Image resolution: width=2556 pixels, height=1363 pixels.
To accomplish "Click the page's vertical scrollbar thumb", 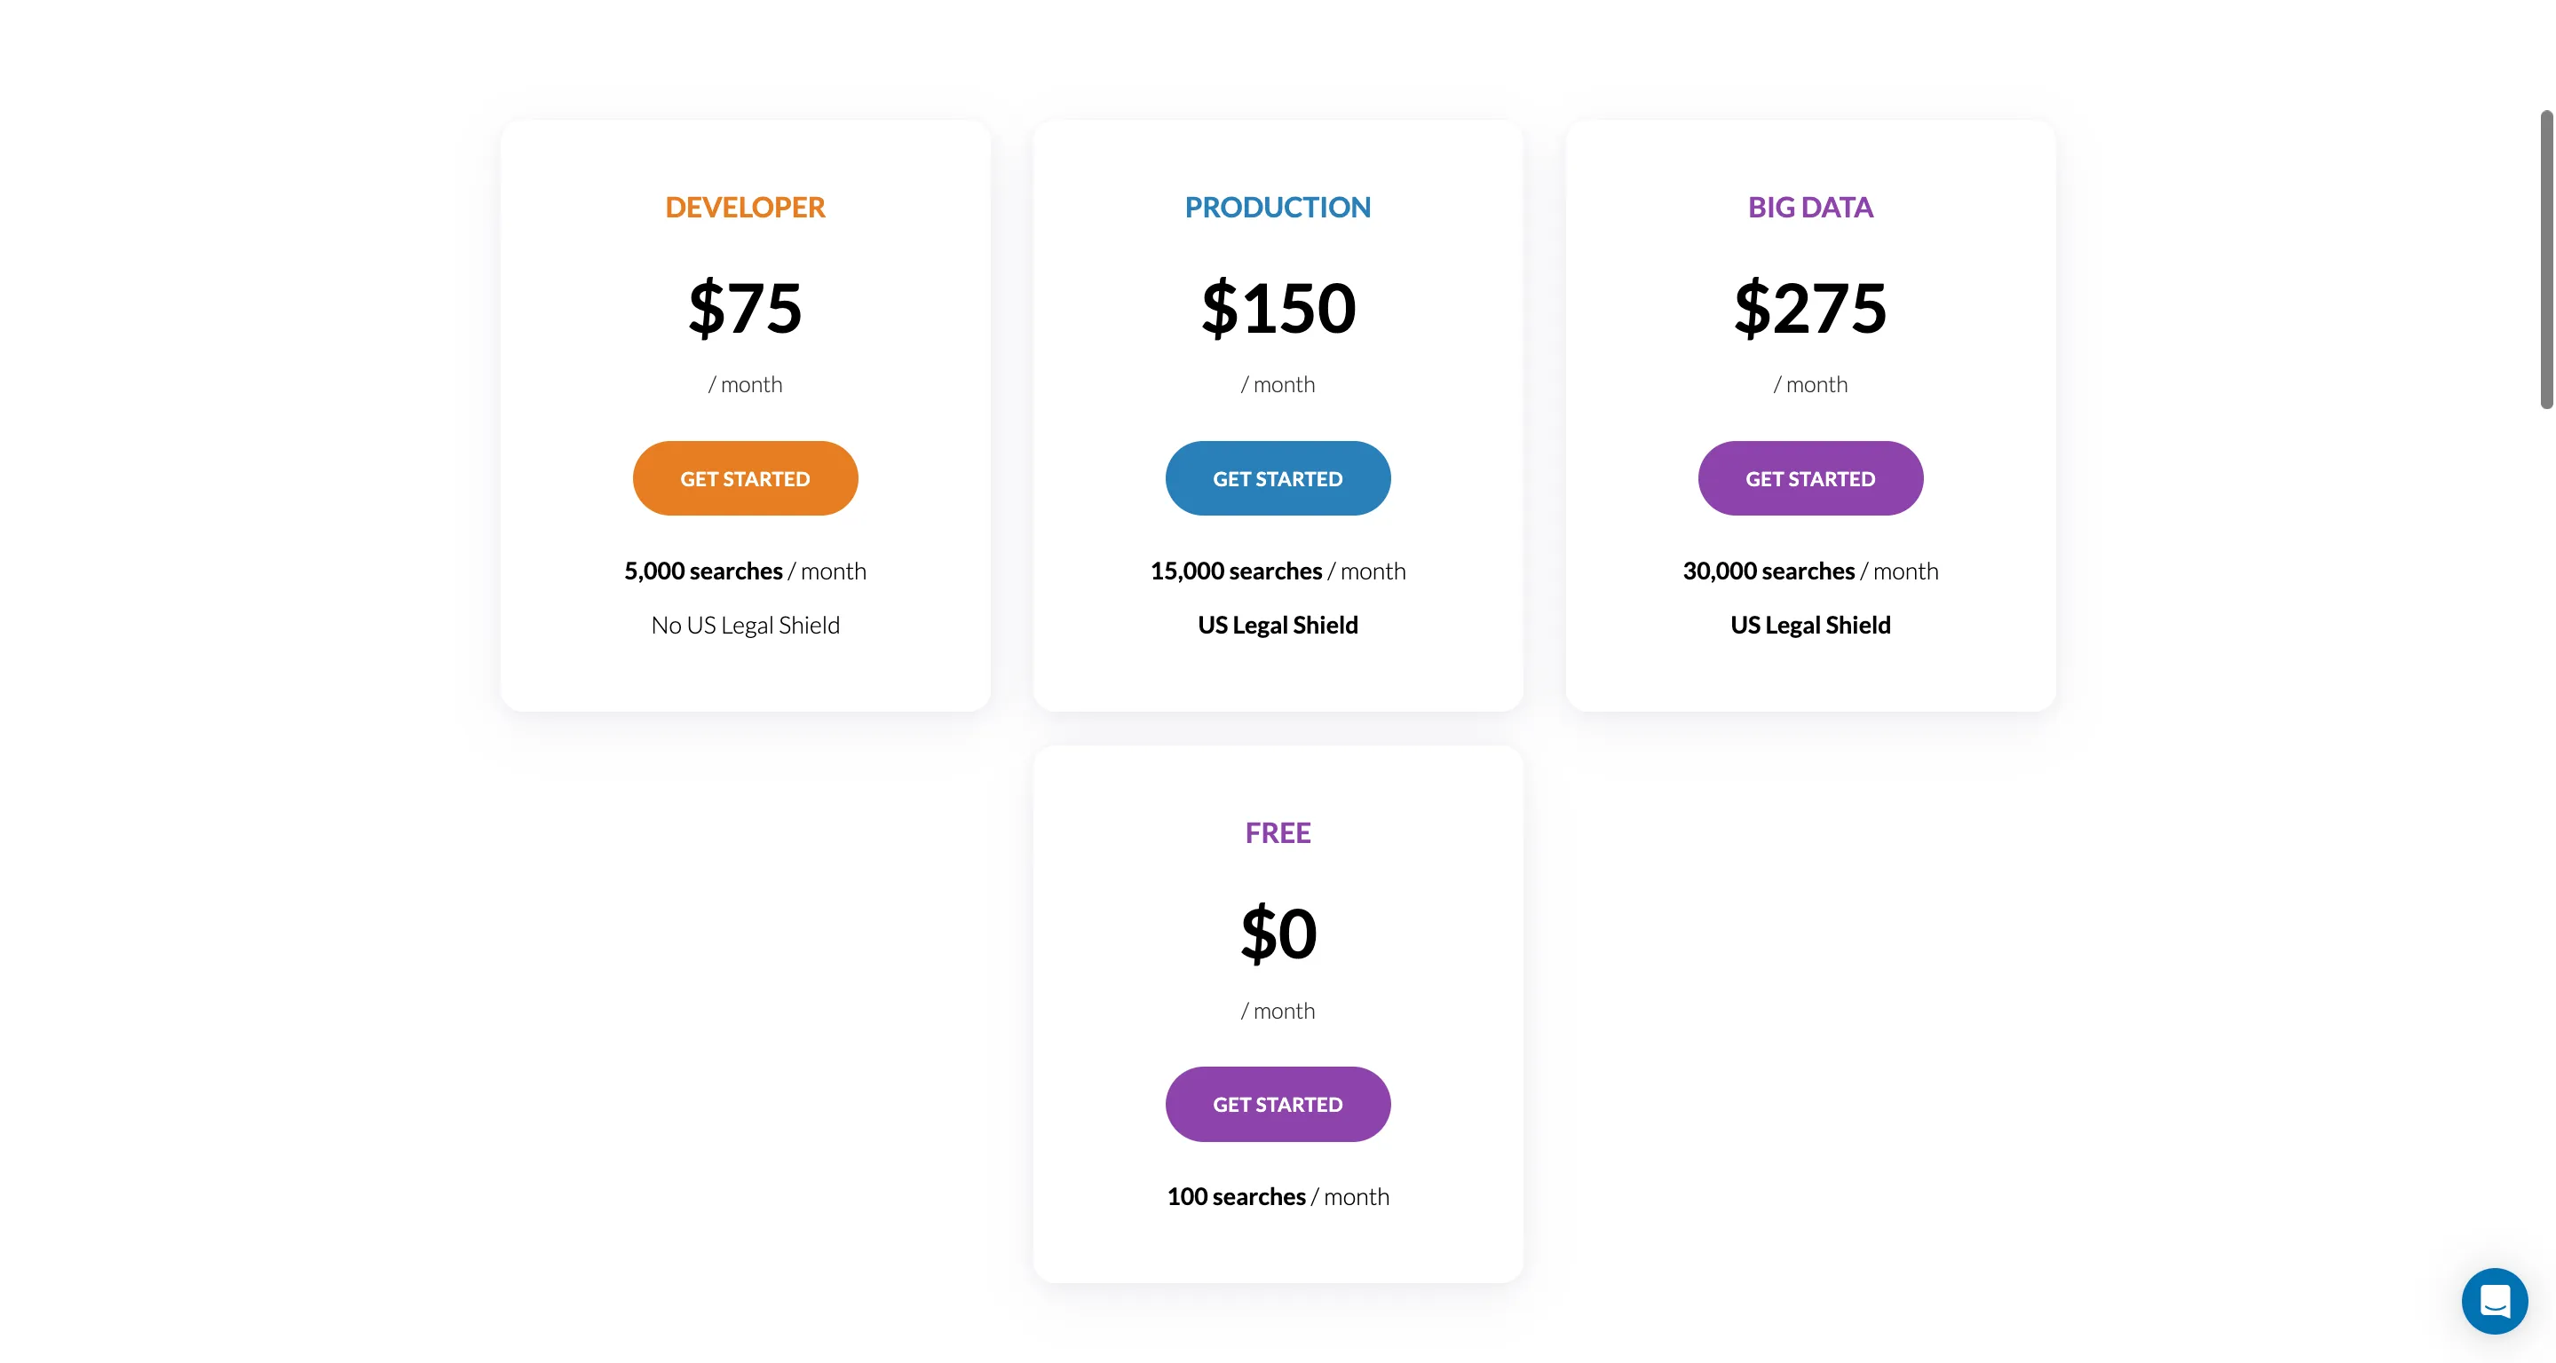I will click(x=2546, y=260).
